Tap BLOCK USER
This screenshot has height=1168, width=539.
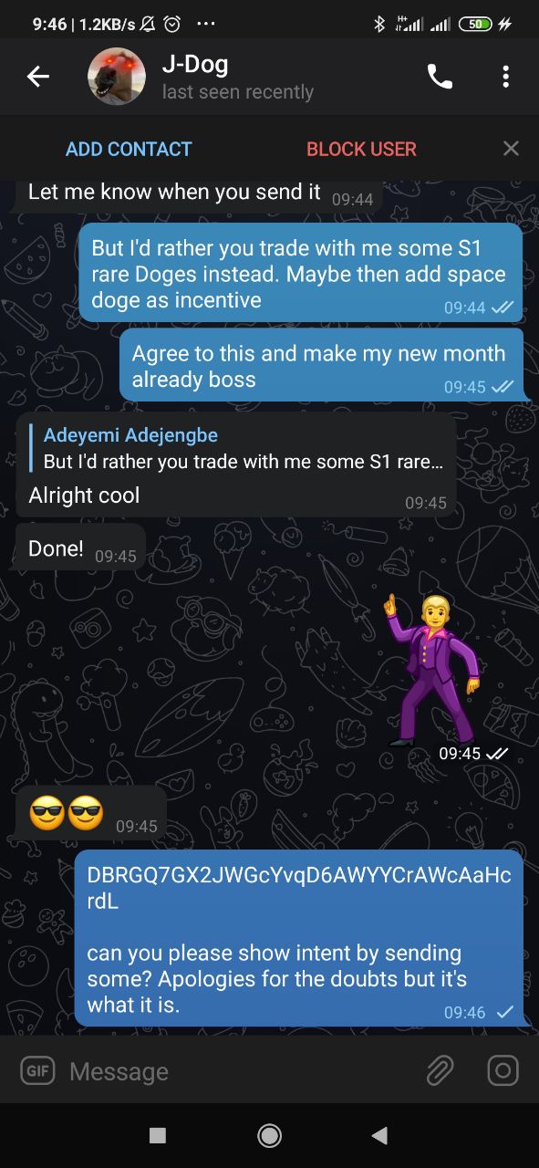click(x=361, y=149)
